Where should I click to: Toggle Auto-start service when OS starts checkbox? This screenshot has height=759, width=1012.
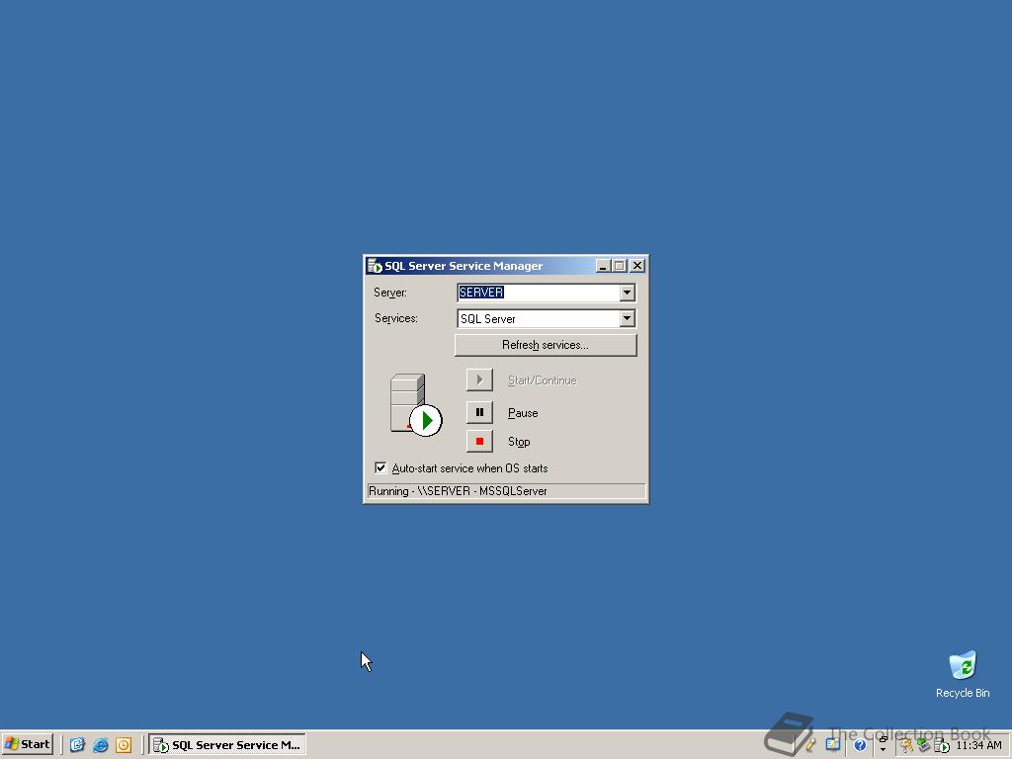pyautogui.click(x=380, y=467)
